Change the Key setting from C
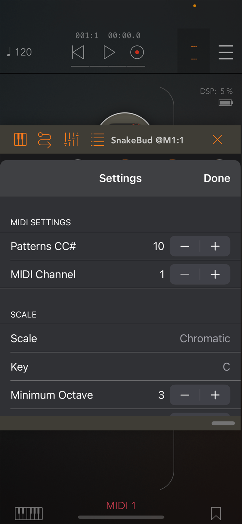Viewport: 242px width, 524px height. 120,366
